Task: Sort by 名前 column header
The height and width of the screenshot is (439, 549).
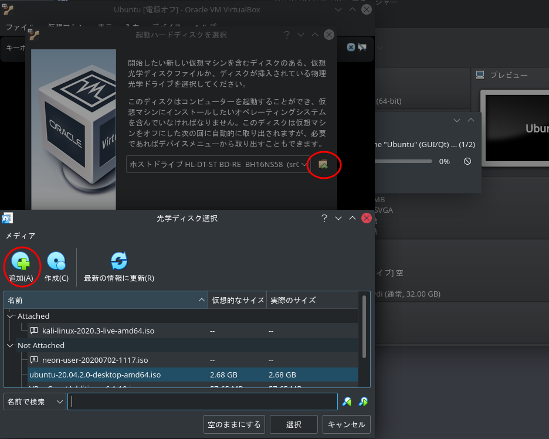Action: click(106, 300)
